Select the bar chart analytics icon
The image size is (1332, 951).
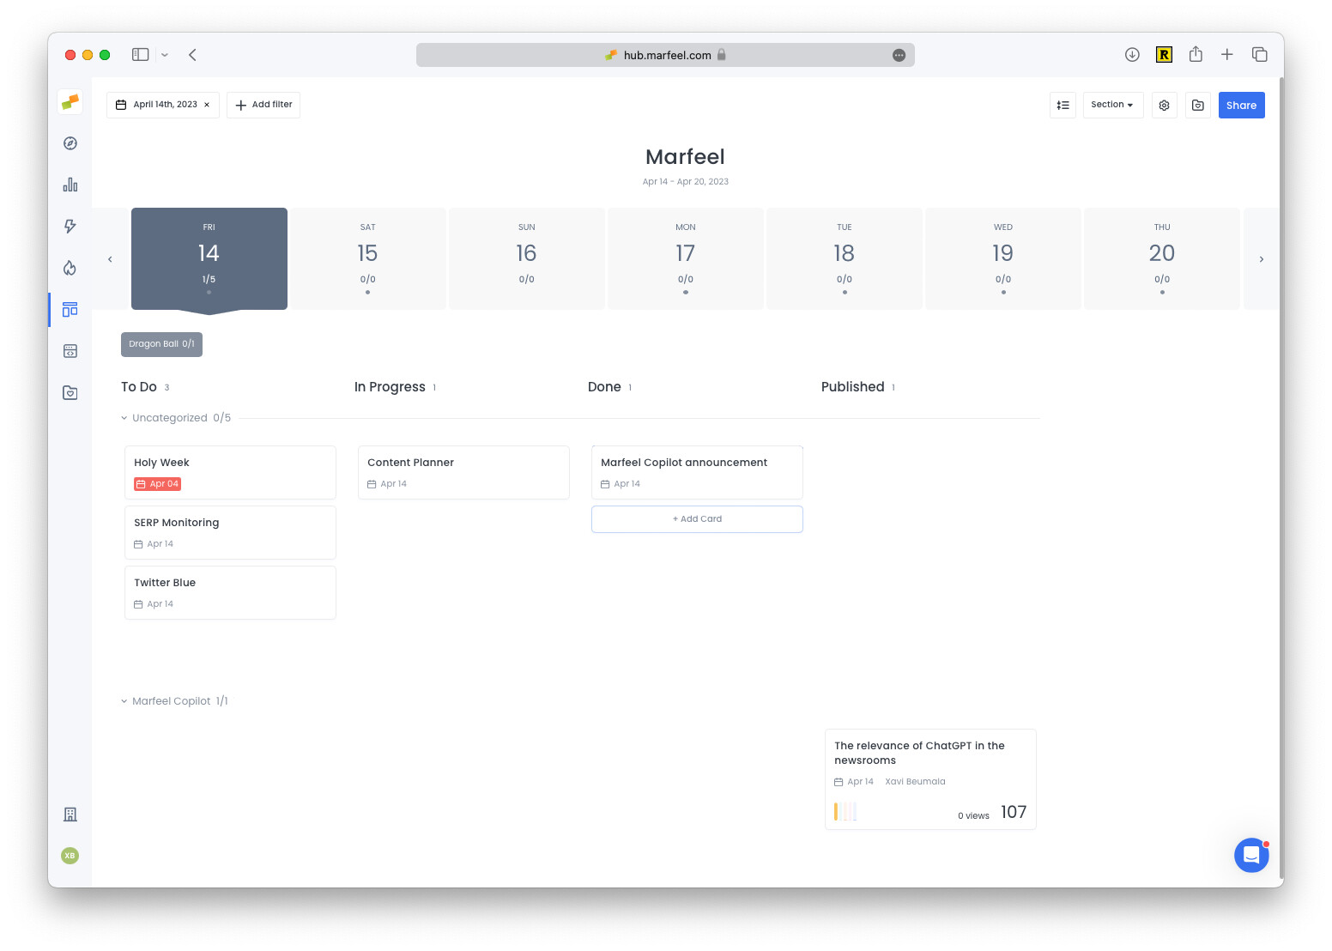pos(70,184)
